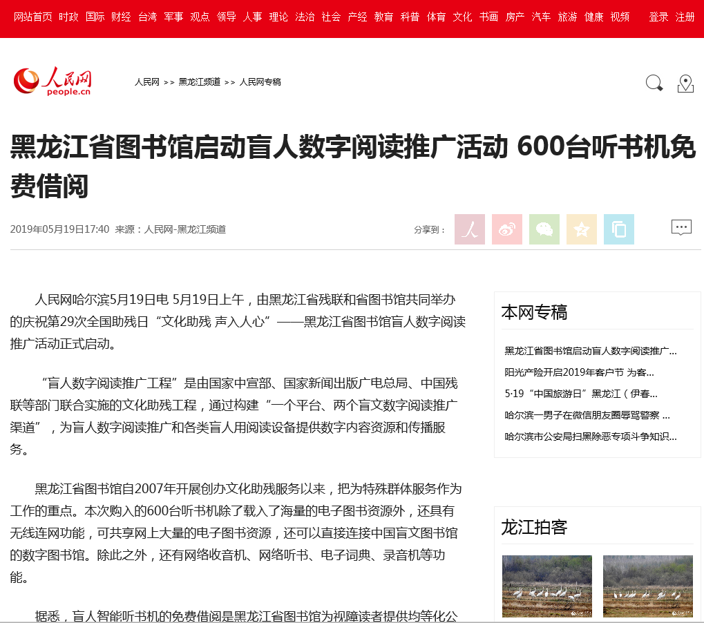Open the 视频 navigation item

620,17
